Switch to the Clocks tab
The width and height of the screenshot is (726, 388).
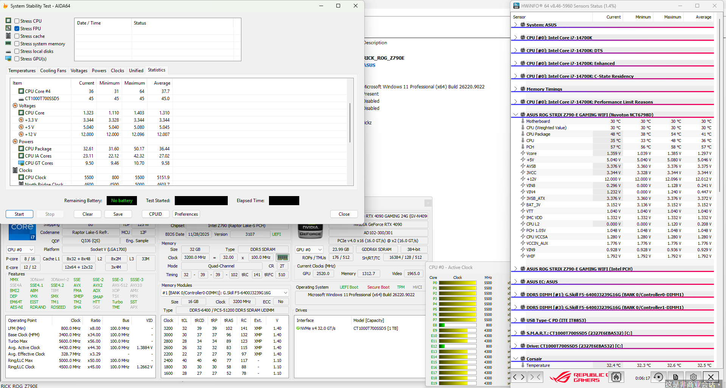click(118, 71)
